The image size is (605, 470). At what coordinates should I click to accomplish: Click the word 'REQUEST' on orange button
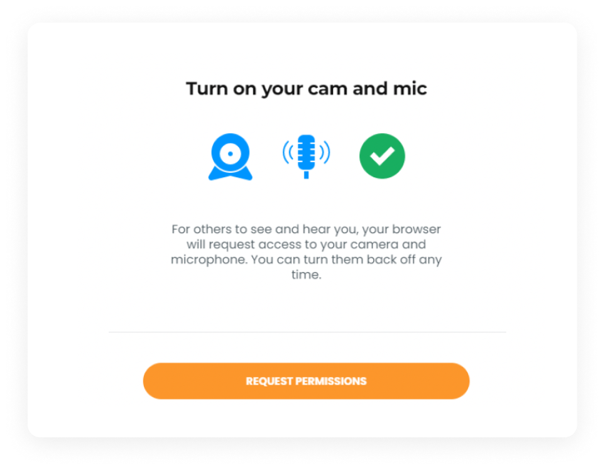(270, 381)
